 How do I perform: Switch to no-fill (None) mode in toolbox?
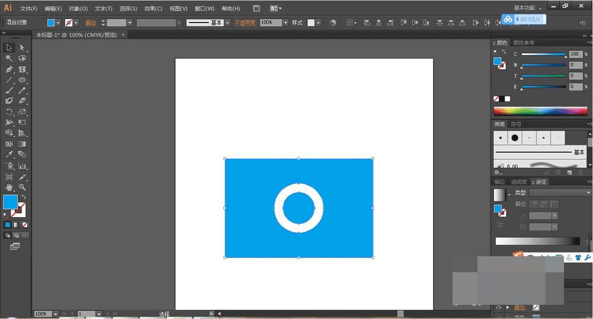pyautogui.click(x=25, y=225)
